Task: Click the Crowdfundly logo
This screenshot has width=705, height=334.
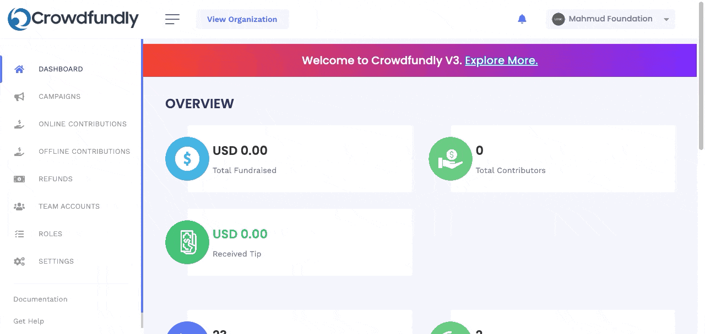Action: tap(73, 19)
